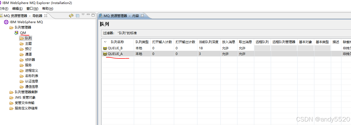This screenshot has height=125, width=351.
Task: Click the 服务定义存储库 folder icon
Action: [11, 108]
